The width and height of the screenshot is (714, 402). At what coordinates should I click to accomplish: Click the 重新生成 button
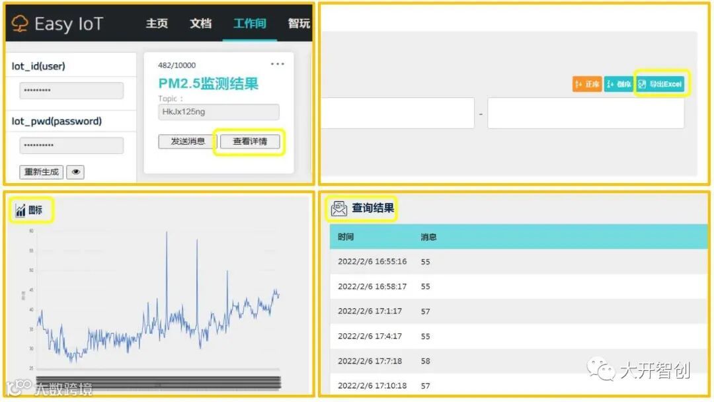42,172
